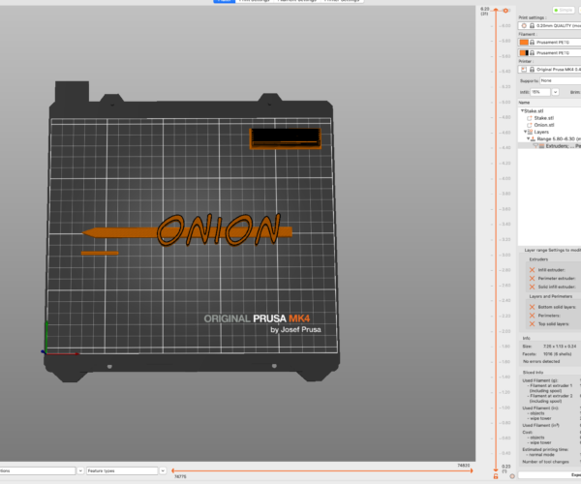Delete the Top solid layers setting

531,324
